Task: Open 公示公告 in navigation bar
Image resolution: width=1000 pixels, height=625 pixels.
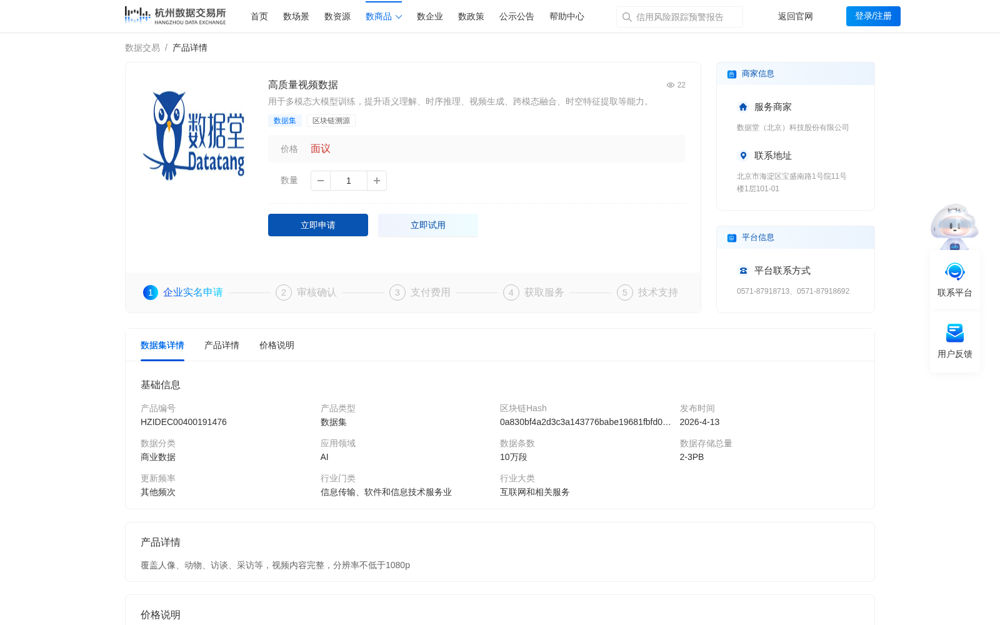Action: (517, 17)
